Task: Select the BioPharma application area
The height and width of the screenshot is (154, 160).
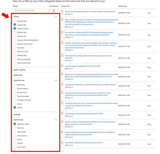Action: (x=15, y=84)
